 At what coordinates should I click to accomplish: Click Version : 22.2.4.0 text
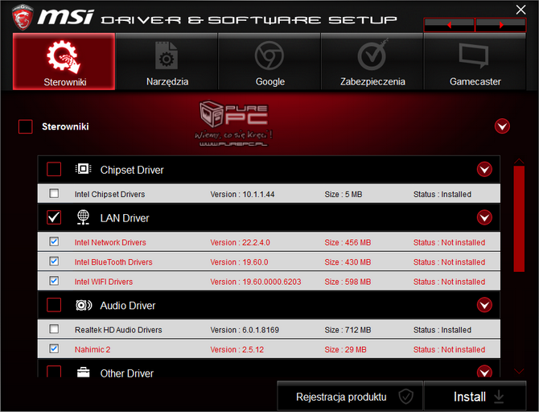coord(240,242)
